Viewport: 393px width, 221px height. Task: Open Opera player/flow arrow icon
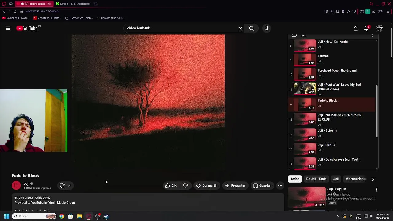tap(348, 11)
